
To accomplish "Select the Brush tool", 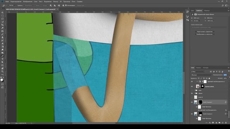I will (3, 34).
